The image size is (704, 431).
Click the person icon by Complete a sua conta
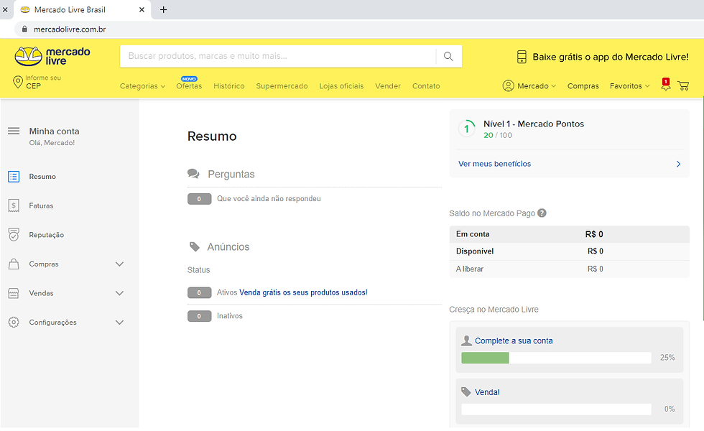[466, 340]
